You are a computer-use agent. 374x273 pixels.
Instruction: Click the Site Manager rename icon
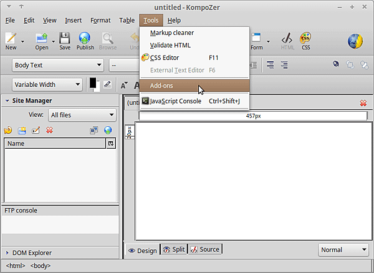click(36, 131)
